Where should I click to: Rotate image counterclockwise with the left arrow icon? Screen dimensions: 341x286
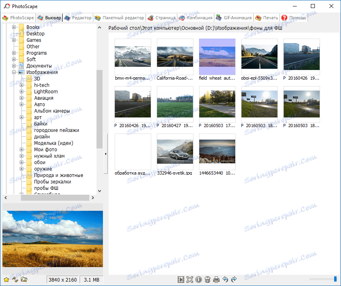point(226,280)
